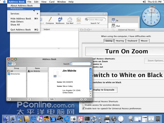Open the Mail search scope dropdown
Viewport: 164px width, 123px height.
[87, 20]
